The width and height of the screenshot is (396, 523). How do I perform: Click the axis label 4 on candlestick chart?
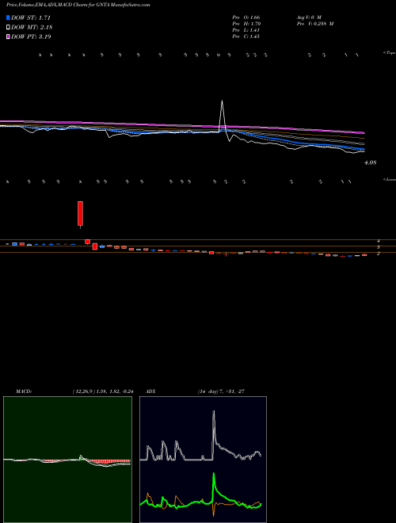[379, 241]
